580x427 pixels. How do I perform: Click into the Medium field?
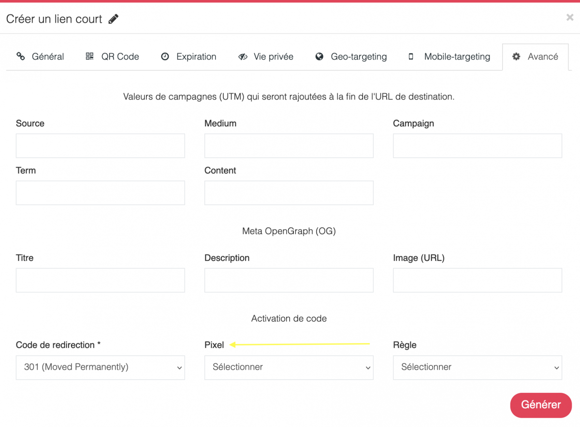[289, 146]
